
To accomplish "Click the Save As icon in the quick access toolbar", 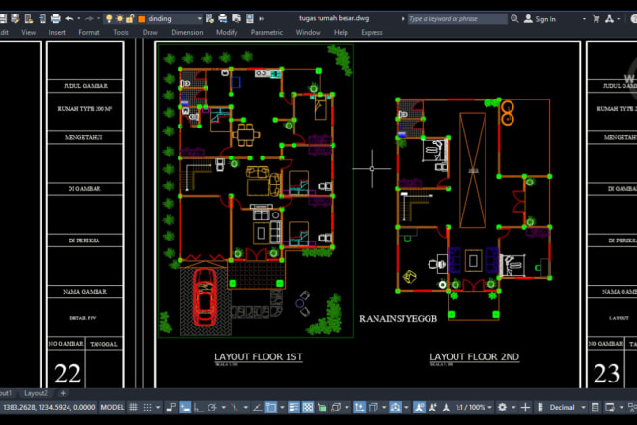I will tap(15, 18).
